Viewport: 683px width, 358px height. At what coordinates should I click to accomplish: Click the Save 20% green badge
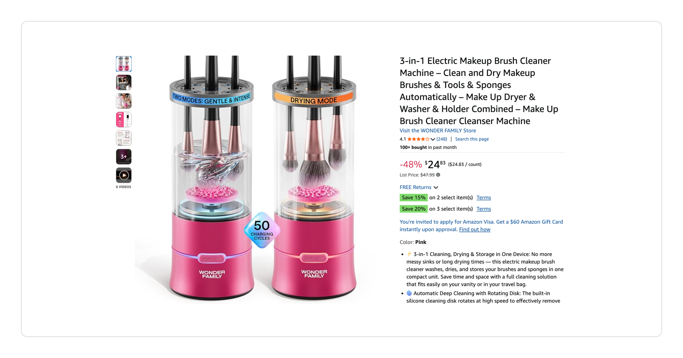414,209
